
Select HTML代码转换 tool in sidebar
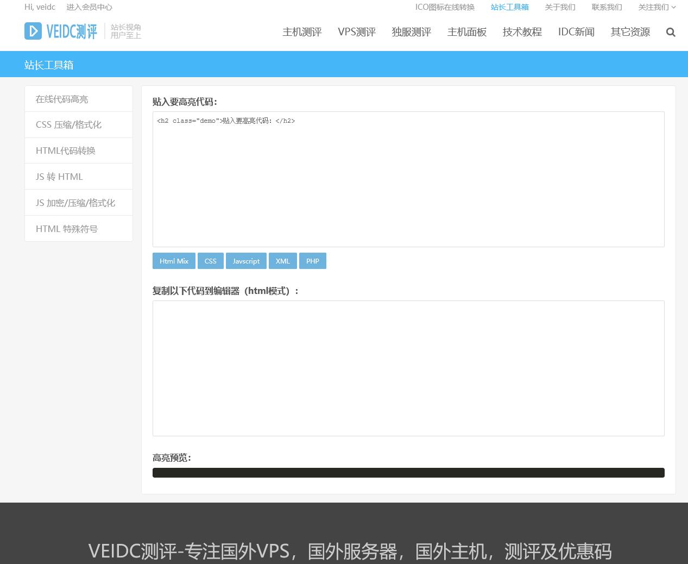66,151
